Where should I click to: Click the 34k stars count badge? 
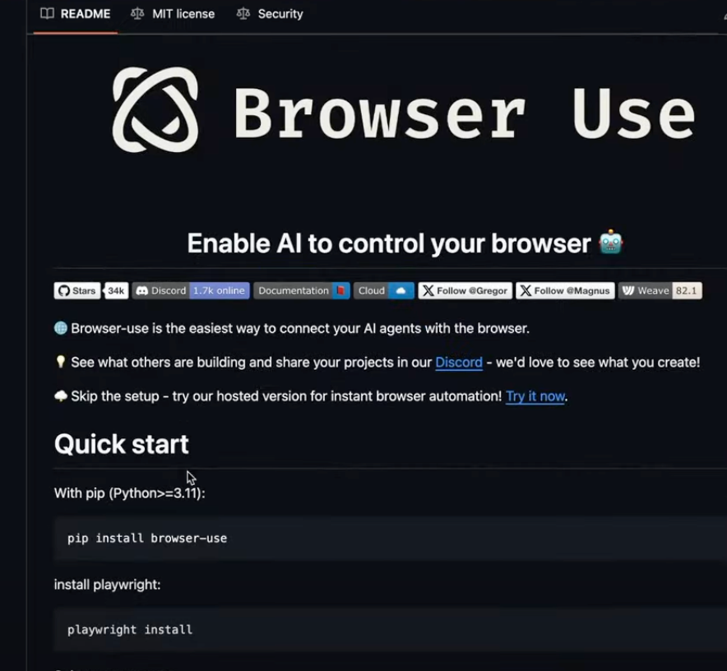tap(116, 291)
